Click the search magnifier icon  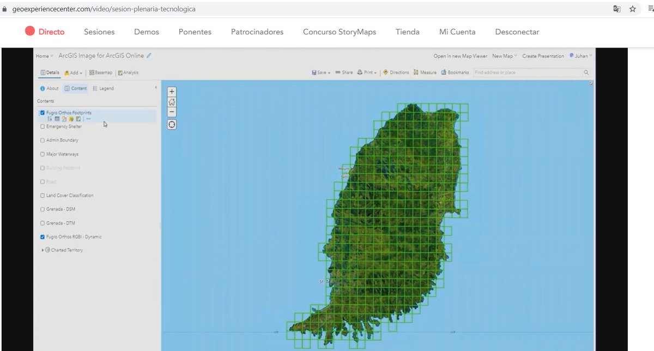[x=586, y=72]
